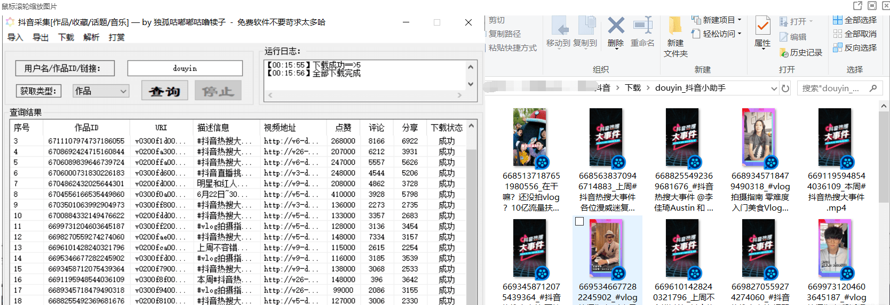Screen dimensions: 890x305
Task: Open 新建项目 dropdown in Explorer
Action: point(717,20)
